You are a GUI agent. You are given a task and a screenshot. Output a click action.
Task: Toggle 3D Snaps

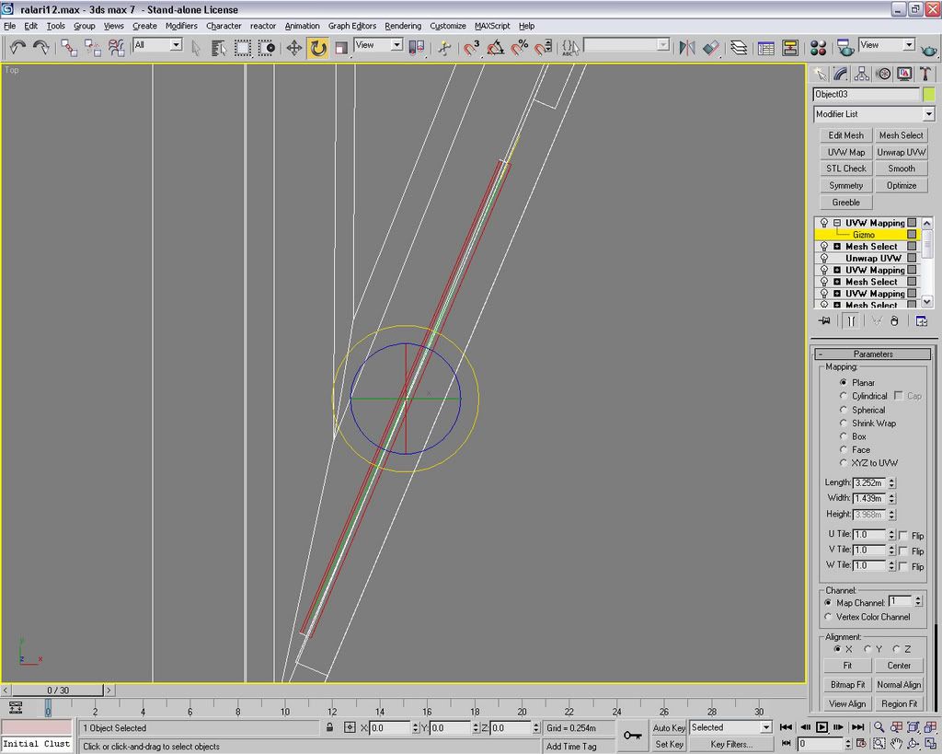pos(472,48)
